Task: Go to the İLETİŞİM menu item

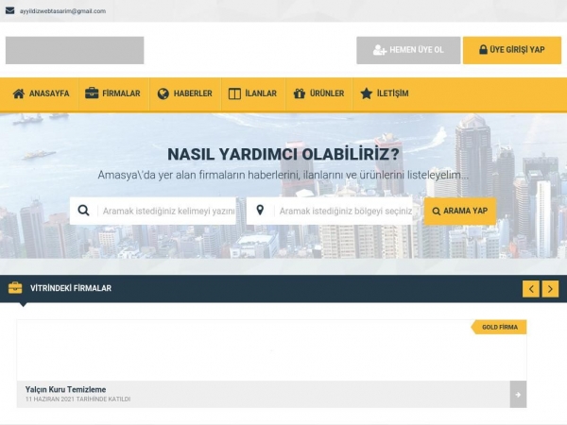Action: pyautogui.click(x=385, y=93)
